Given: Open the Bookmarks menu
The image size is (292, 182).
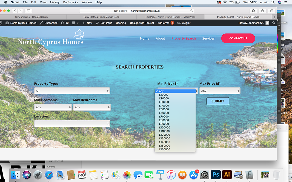Looking at the screenshot, I should point(70,2).
